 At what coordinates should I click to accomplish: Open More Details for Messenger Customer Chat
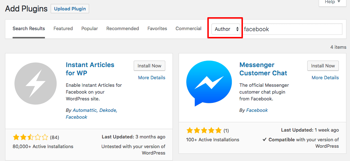(x=325, y=78)
